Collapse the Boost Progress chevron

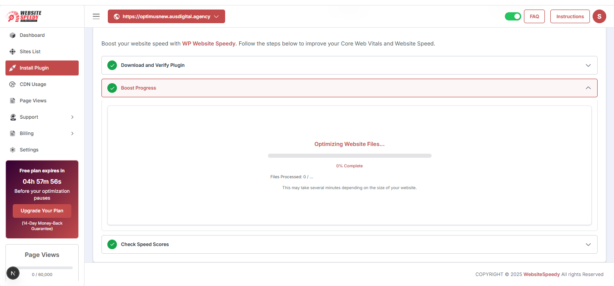(588, 88)
